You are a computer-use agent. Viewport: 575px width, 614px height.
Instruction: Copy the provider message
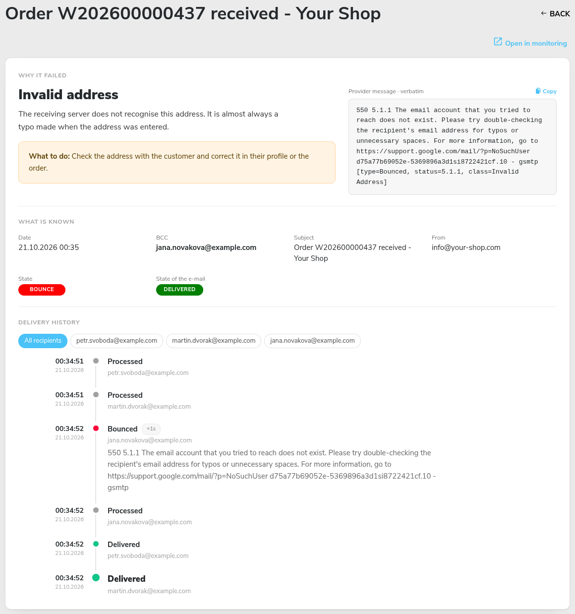click(546, 91)
